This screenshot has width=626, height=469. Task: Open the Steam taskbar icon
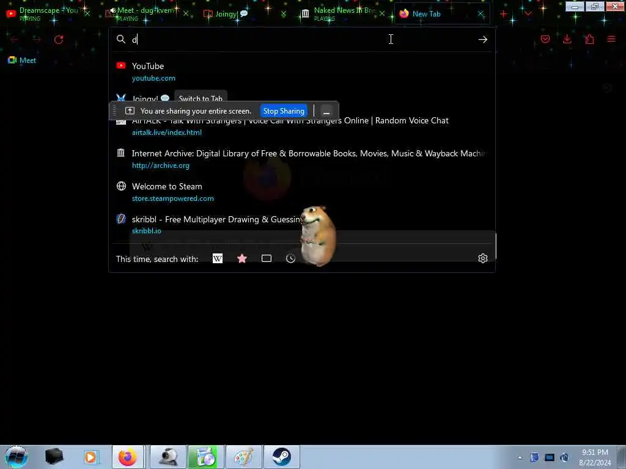(x=281, y=457)
